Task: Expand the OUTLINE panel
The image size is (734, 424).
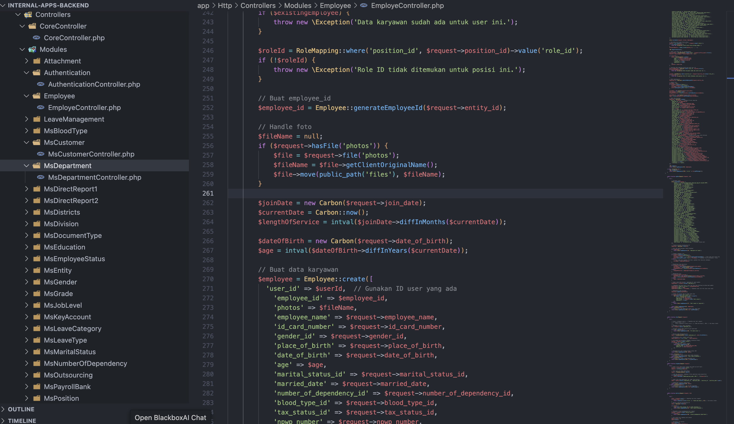Action: pos(3,409)
